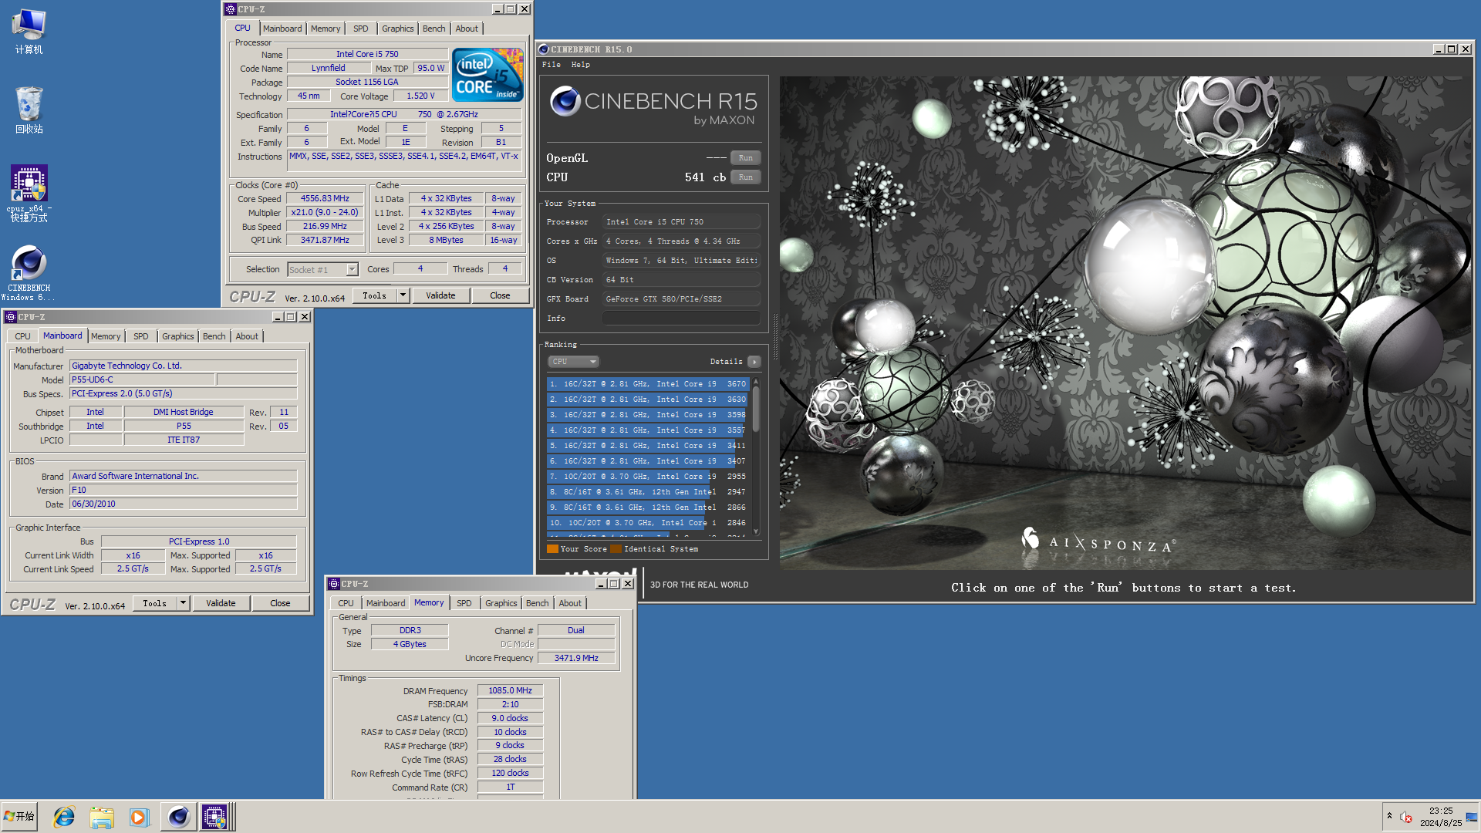
Task: Switch to the SPD tab in the top CPU-Z window
Action: click(x=361, y=29)
